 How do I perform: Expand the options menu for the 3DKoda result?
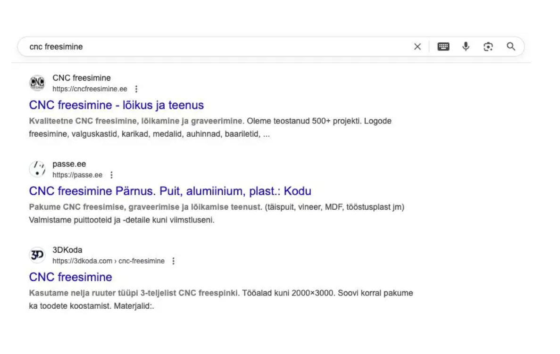click(173, 261)
